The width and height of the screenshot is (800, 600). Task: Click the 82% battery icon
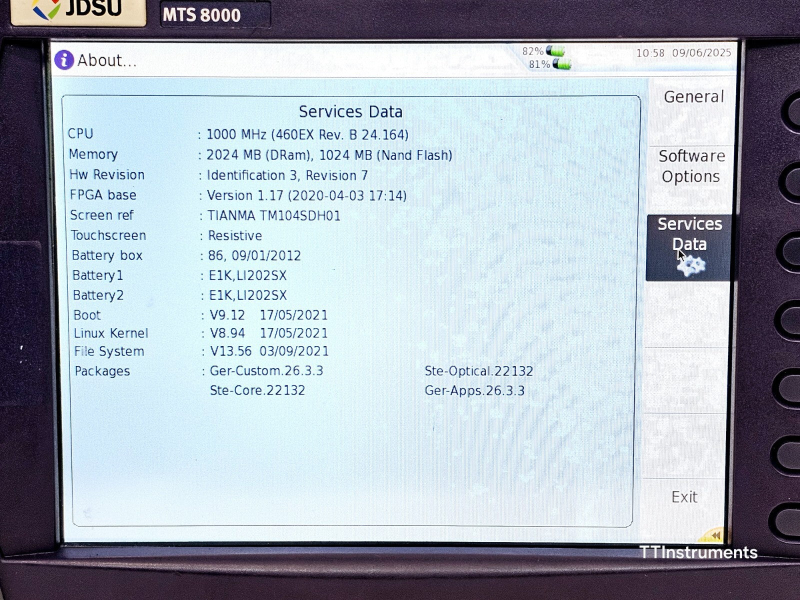(x=555, y=50)
